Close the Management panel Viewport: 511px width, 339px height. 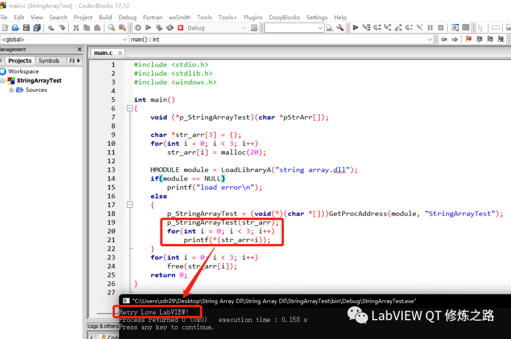click(x=79, y=49)
